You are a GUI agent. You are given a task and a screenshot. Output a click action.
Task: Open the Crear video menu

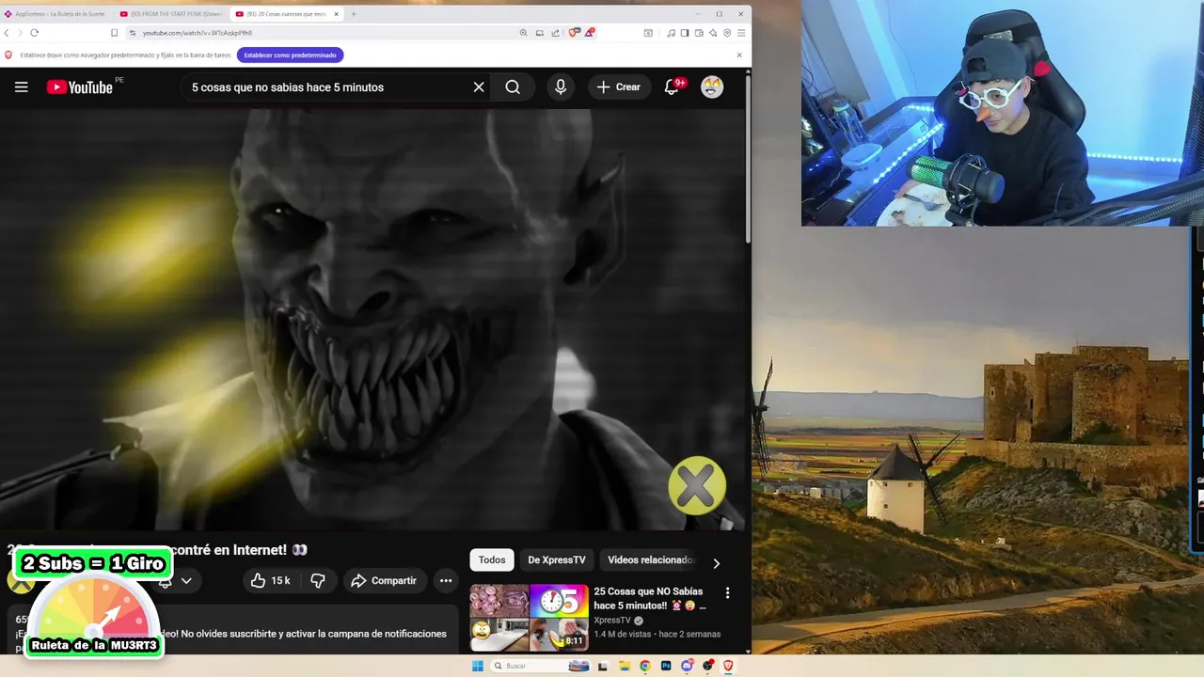619,87
